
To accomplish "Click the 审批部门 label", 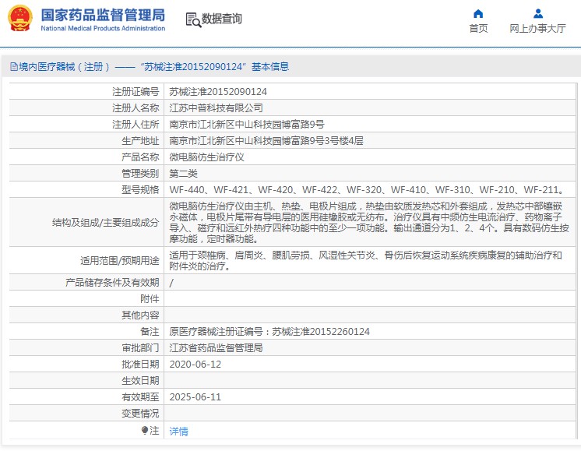I will point(140,347).
